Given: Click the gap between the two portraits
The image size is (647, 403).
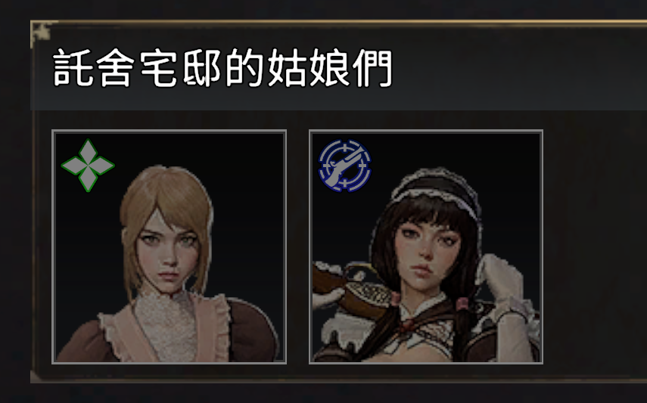Looking at the screenshot, I should point(297,246).
